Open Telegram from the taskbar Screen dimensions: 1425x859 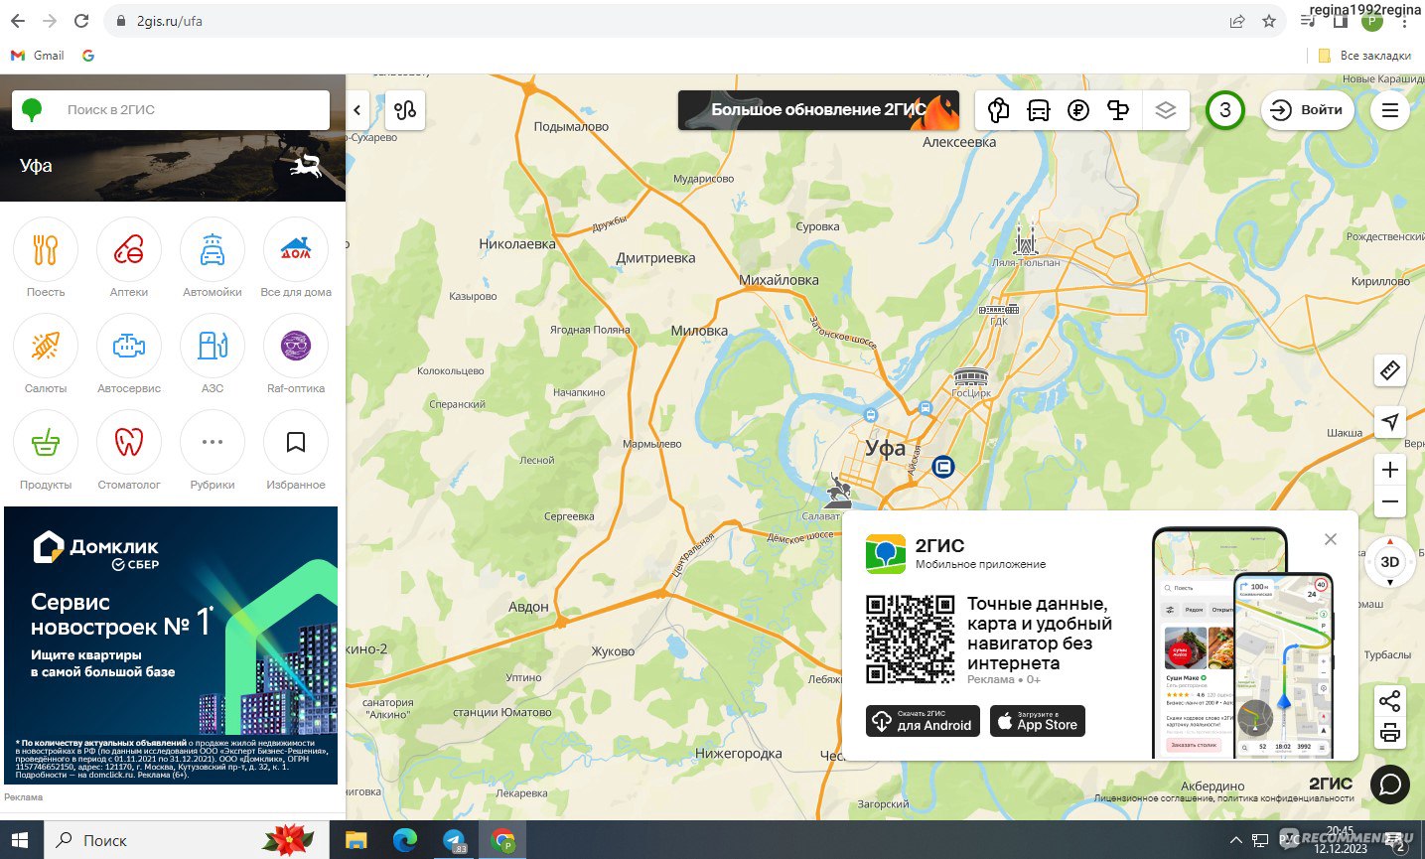pos(454,841)
